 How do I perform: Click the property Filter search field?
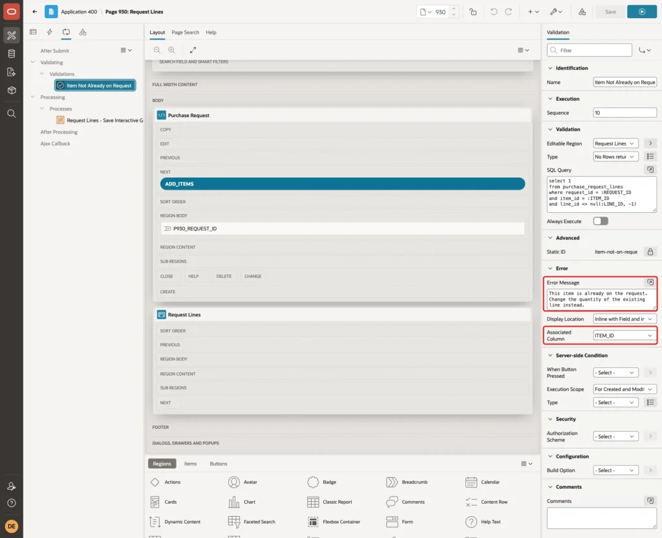[590, 50]
